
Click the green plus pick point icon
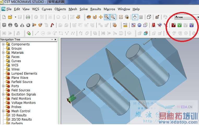click(x=29, y=33)
